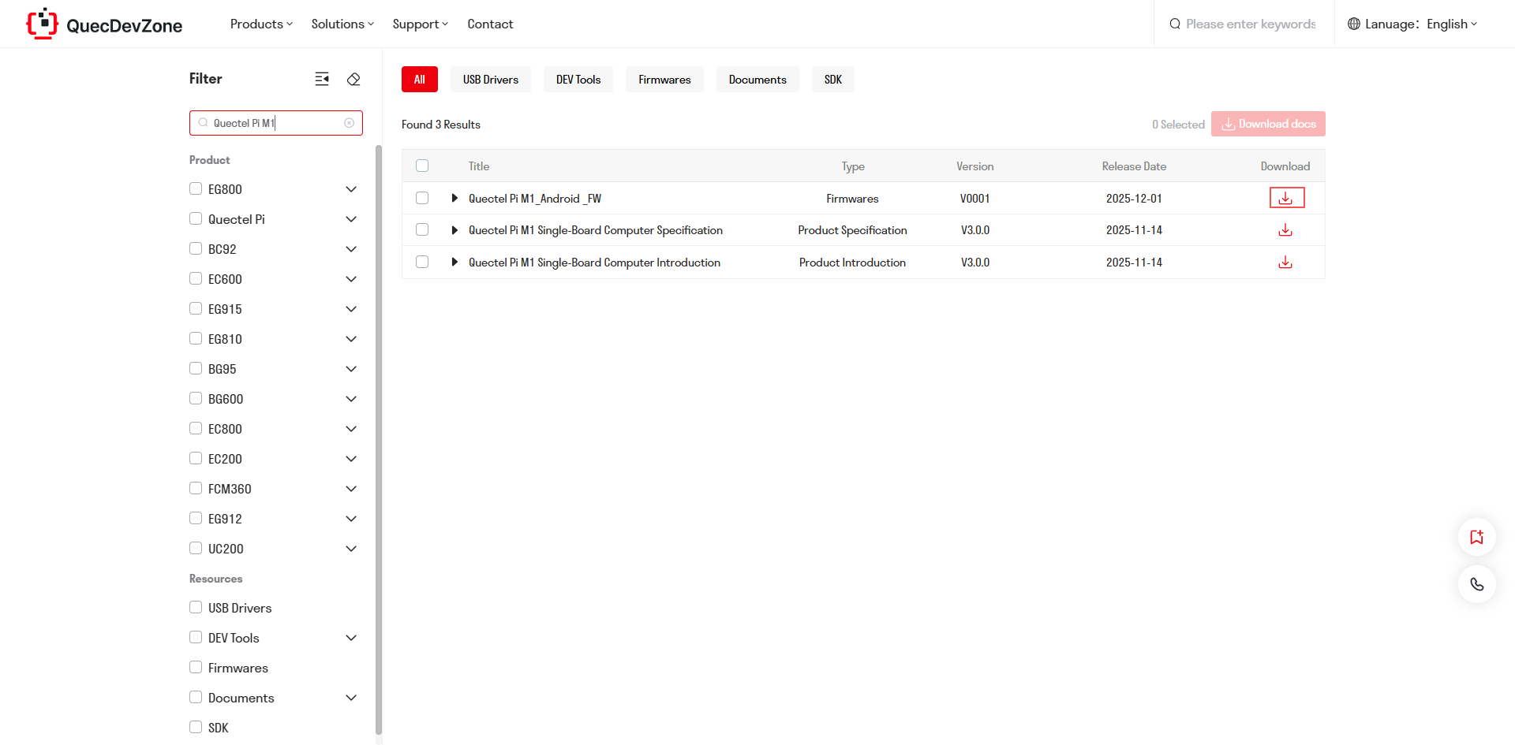Download the Single-Board Computer Introduction file
This screenshot has width=1515, height=745.
coord(1285,263)
